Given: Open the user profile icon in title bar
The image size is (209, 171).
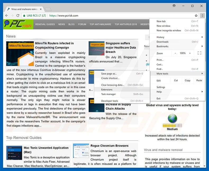Looking at the screenshot, I should pos(174,6).
